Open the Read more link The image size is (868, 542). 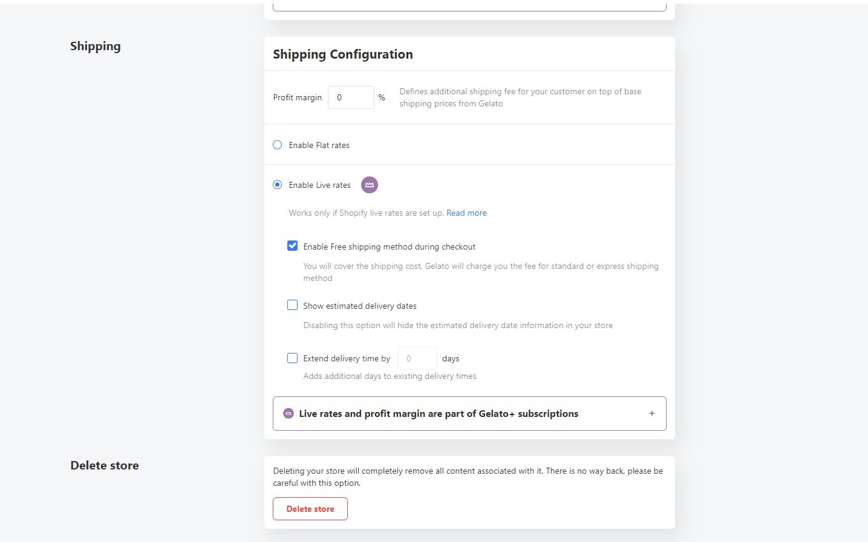[x=466, y=213]
